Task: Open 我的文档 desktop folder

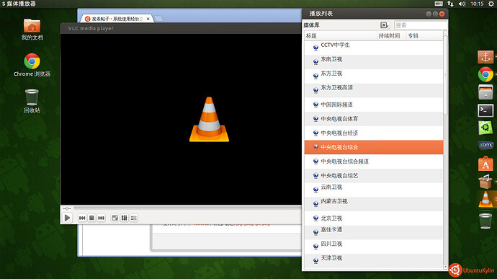Action: 32,30
